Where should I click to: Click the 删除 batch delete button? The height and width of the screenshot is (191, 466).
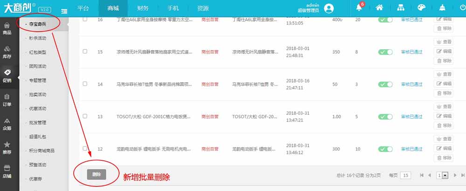tap(96, 174)
